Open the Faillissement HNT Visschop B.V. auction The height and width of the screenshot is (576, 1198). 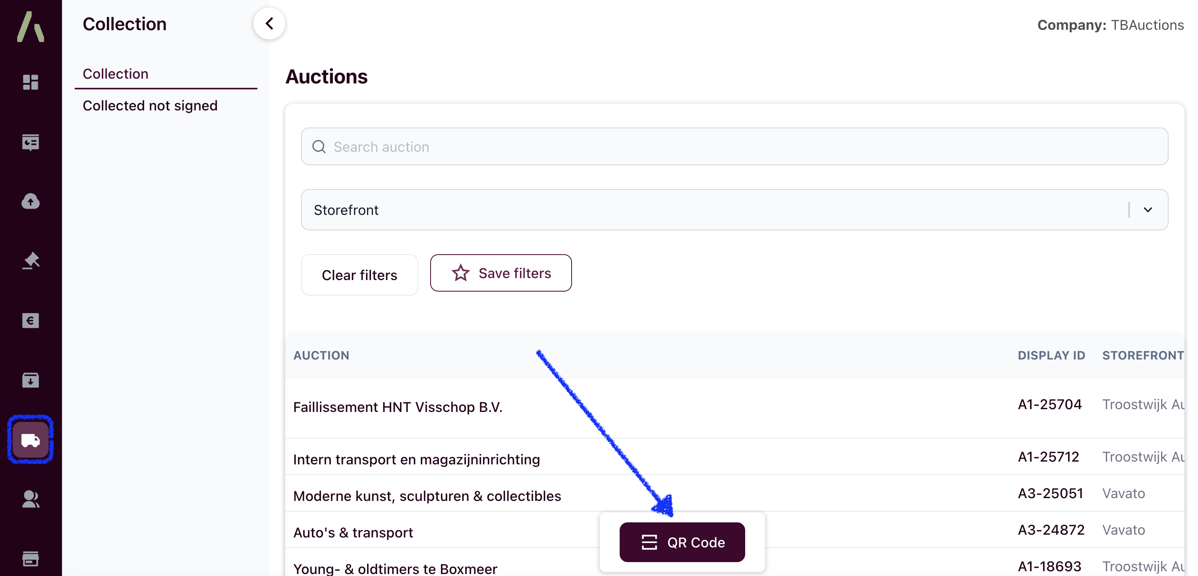pos(398,407)
